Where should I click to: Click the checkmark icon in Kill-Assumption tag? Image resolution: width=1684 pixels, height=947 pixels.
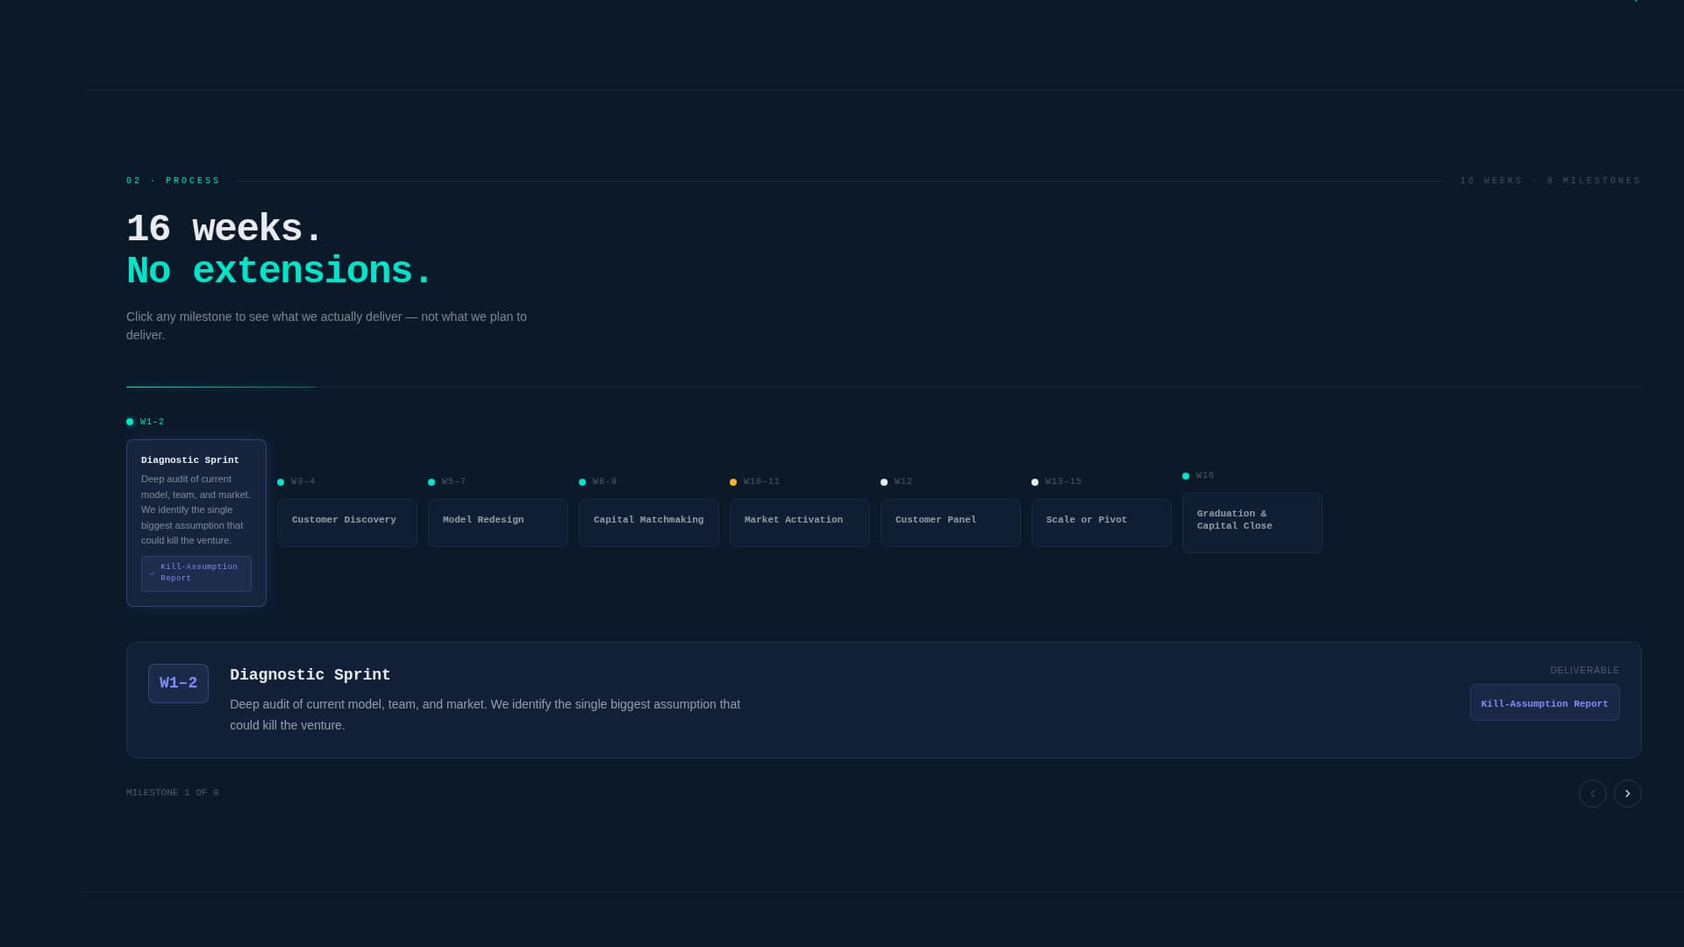[153, 573]
